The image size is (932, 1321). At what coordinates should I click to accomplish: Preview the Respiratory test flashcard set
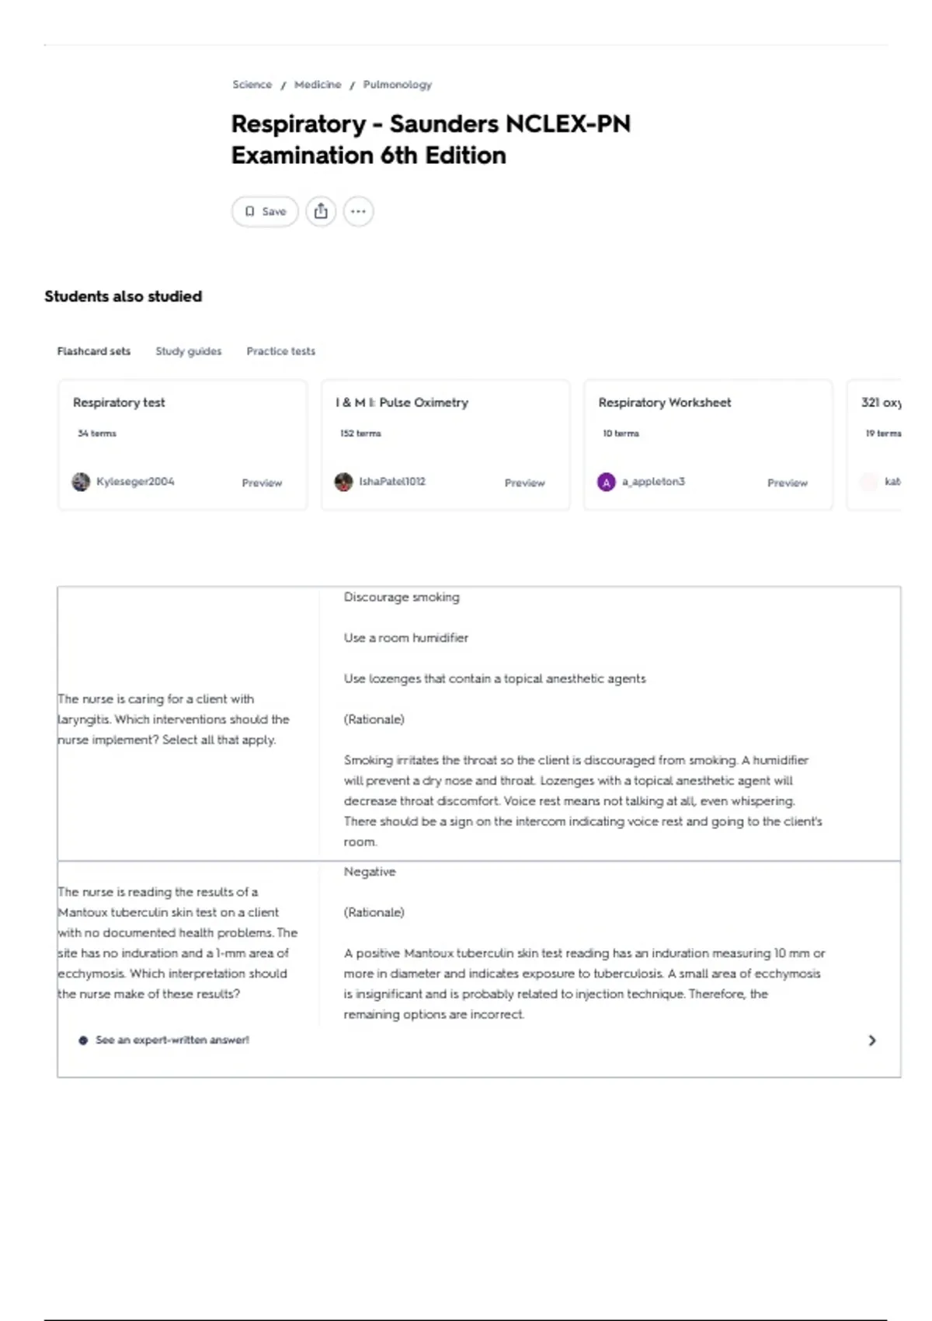tap(262, 483)
